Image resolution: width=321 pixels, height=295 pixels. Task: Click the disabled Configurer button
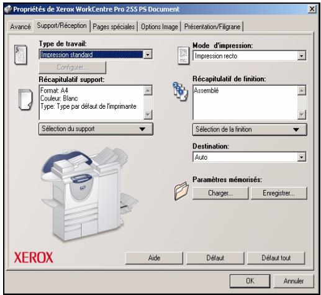pos(73,68)
